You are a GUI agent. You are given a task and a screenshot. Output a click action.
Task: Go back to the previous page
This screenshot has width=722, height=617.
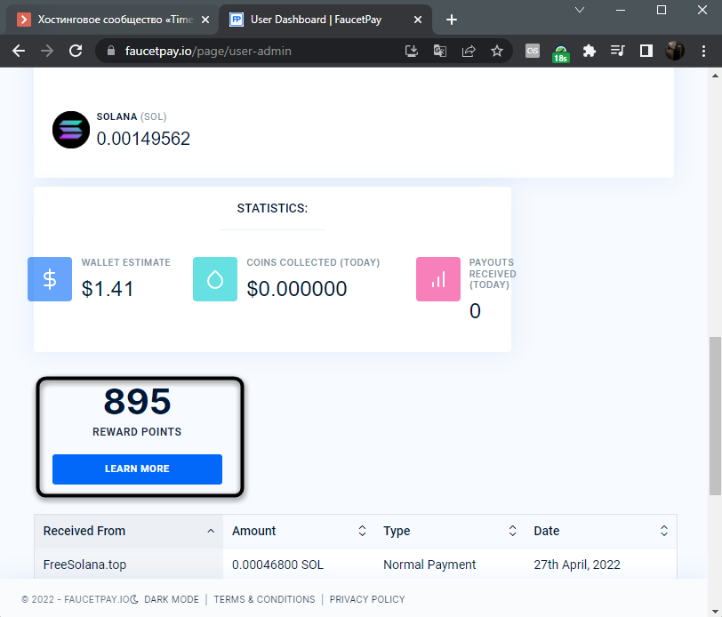tap(19, 51)
